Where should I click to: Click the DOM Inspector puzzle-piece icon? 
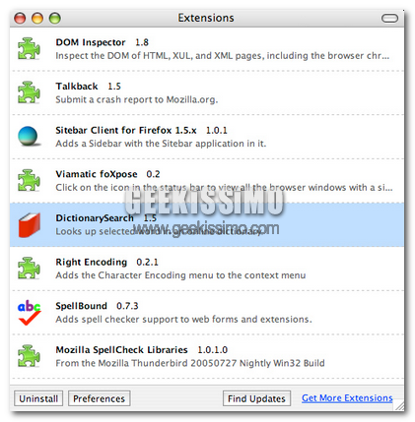tap(29, 49)
